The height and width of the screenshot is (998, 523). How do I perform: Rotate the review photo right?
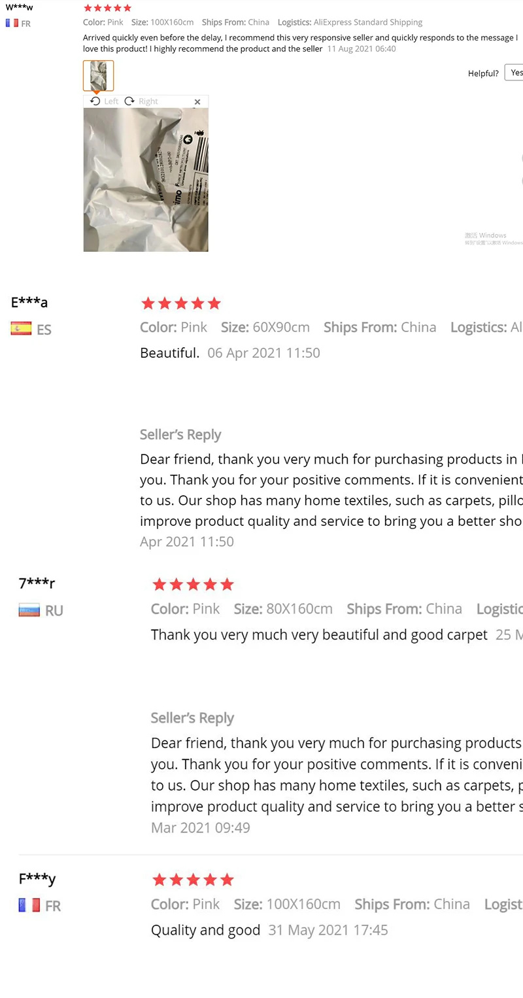pos(141,101)
